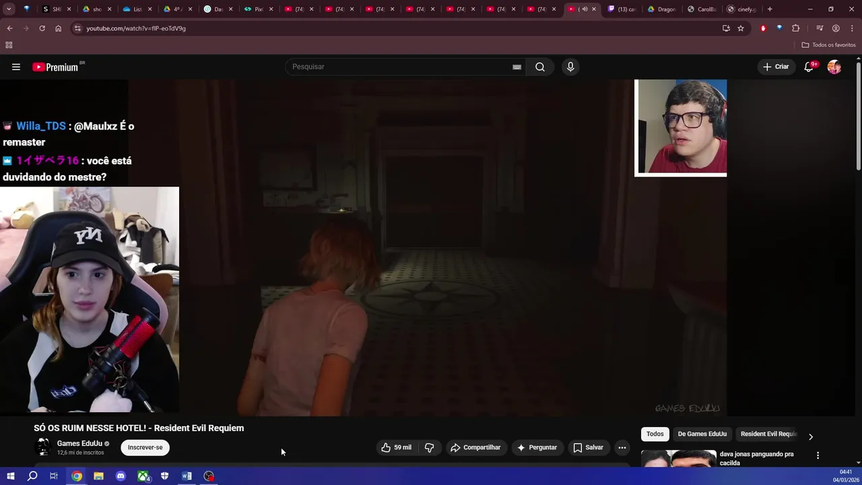The width and height of the screenshot is (862, 485).
Task: Open notifications bell
Action: coord(809,67)
